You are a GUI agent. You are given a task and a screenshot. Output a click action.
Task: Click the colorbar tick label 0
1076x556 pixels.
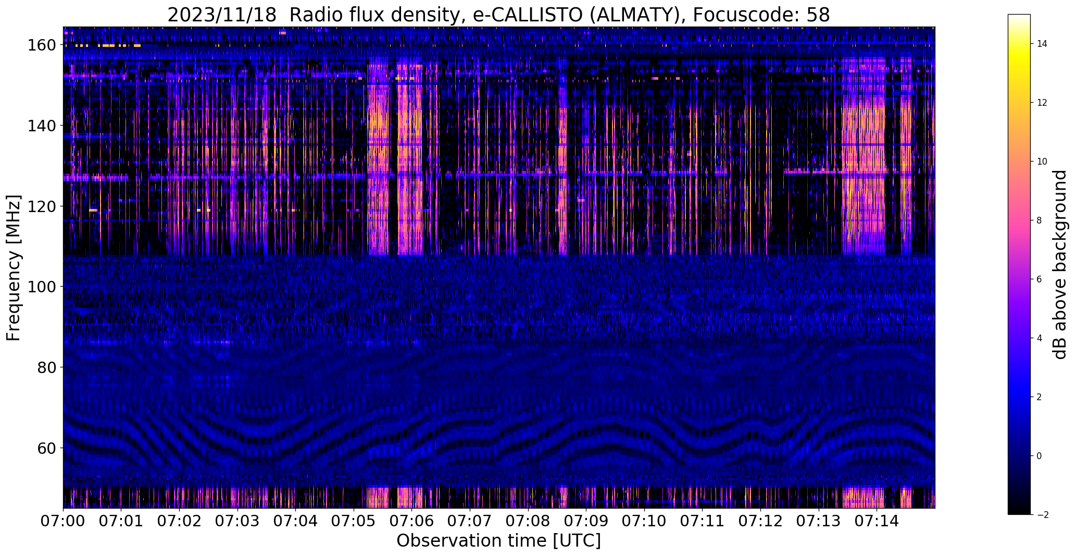pos(1040,456)
